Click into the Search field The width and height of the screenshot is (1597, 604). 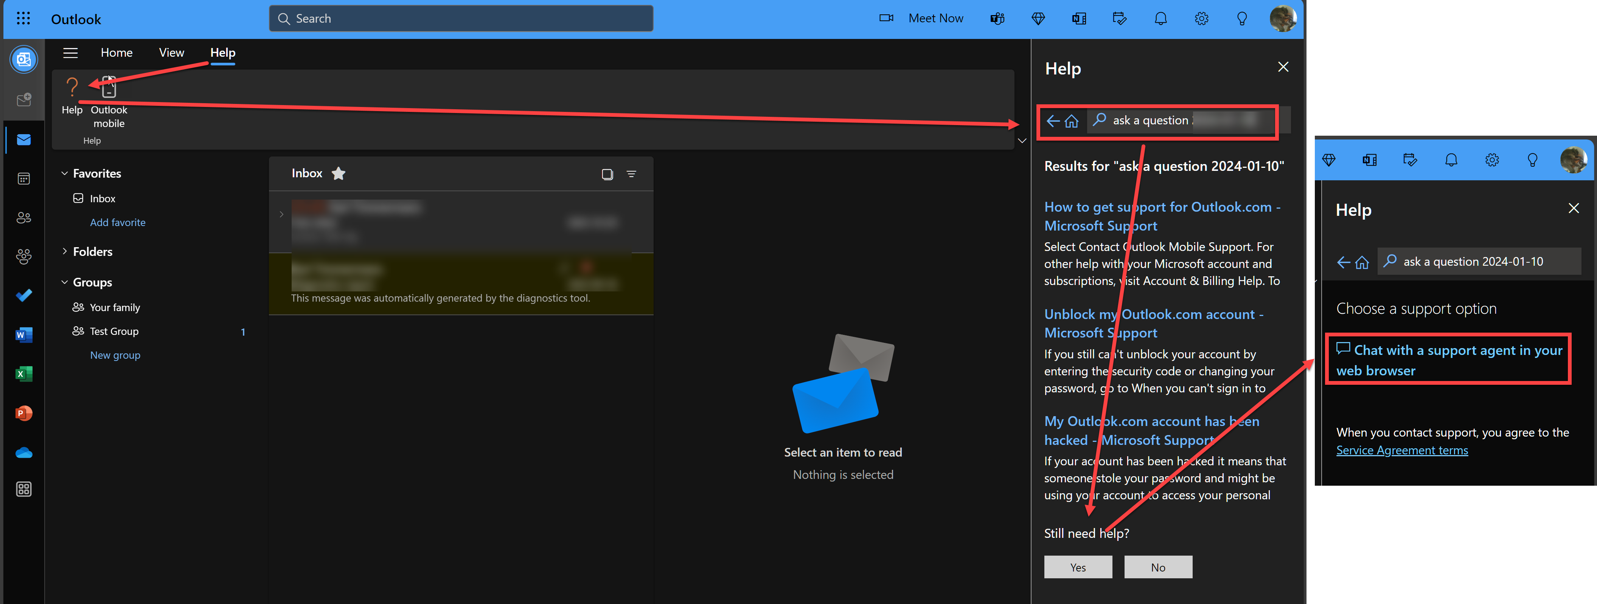(461, 18)
